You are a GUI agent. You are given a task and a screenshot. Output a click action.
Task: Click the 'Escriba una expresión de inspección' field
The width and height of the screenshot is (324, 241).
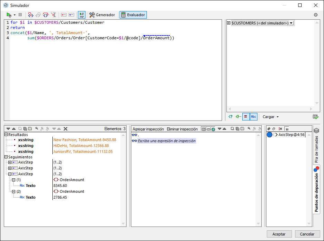(x=166, y=141)
